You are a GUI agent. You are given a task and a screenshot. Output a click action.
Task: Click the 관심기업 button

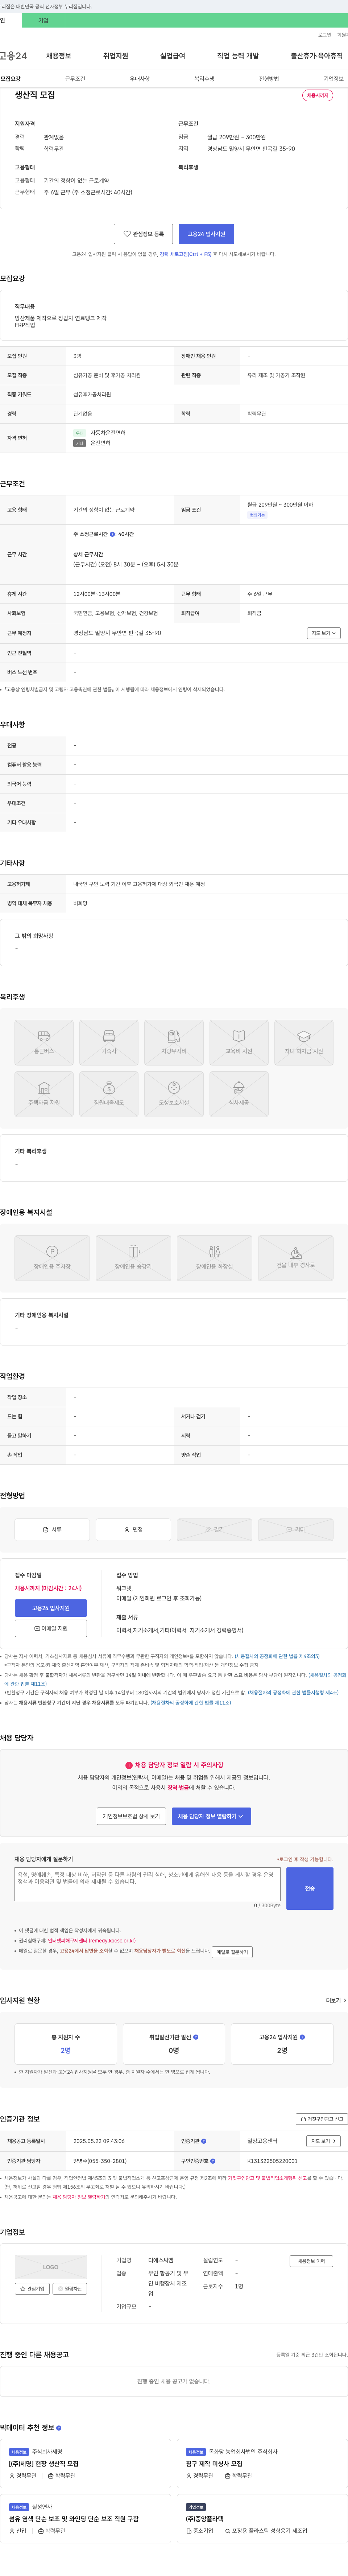click(32, 2289)
